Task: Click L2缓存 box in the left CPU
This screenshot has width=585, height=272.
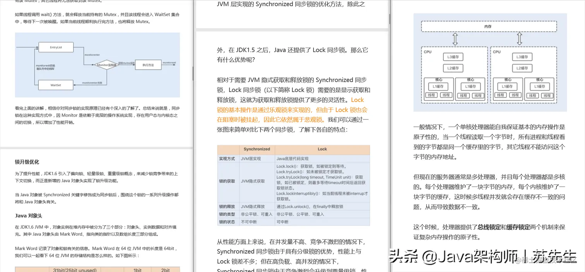Action: pyautogui.click(x=453, y=68)
